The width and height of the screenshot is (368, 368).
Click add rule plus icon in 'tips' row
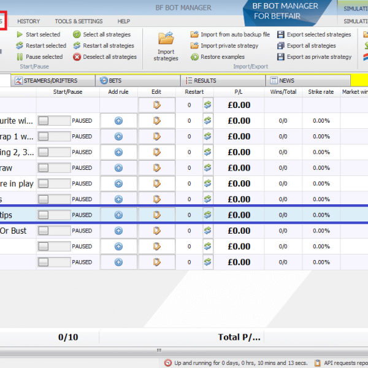[x=118, y=215]
